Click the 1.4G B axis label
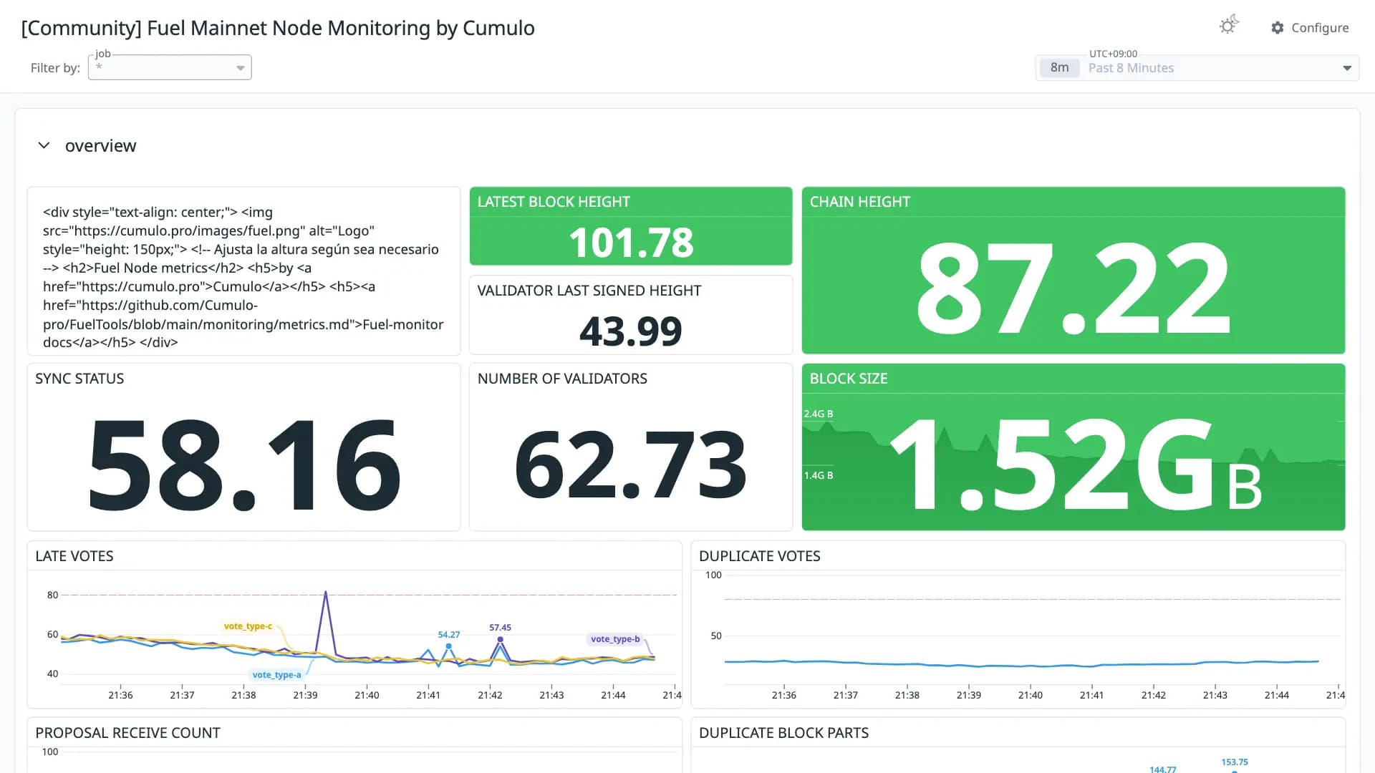The width and height of the screenshot is (1375, 773). tap(818, 476)
